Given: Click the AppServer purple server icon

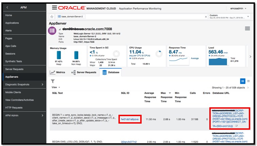Looking at the screenshot, I should click(52, 31).
